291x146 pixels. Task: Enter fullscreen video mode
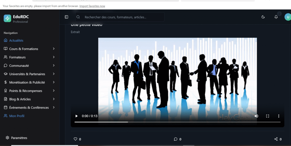(x=267, y=116)
